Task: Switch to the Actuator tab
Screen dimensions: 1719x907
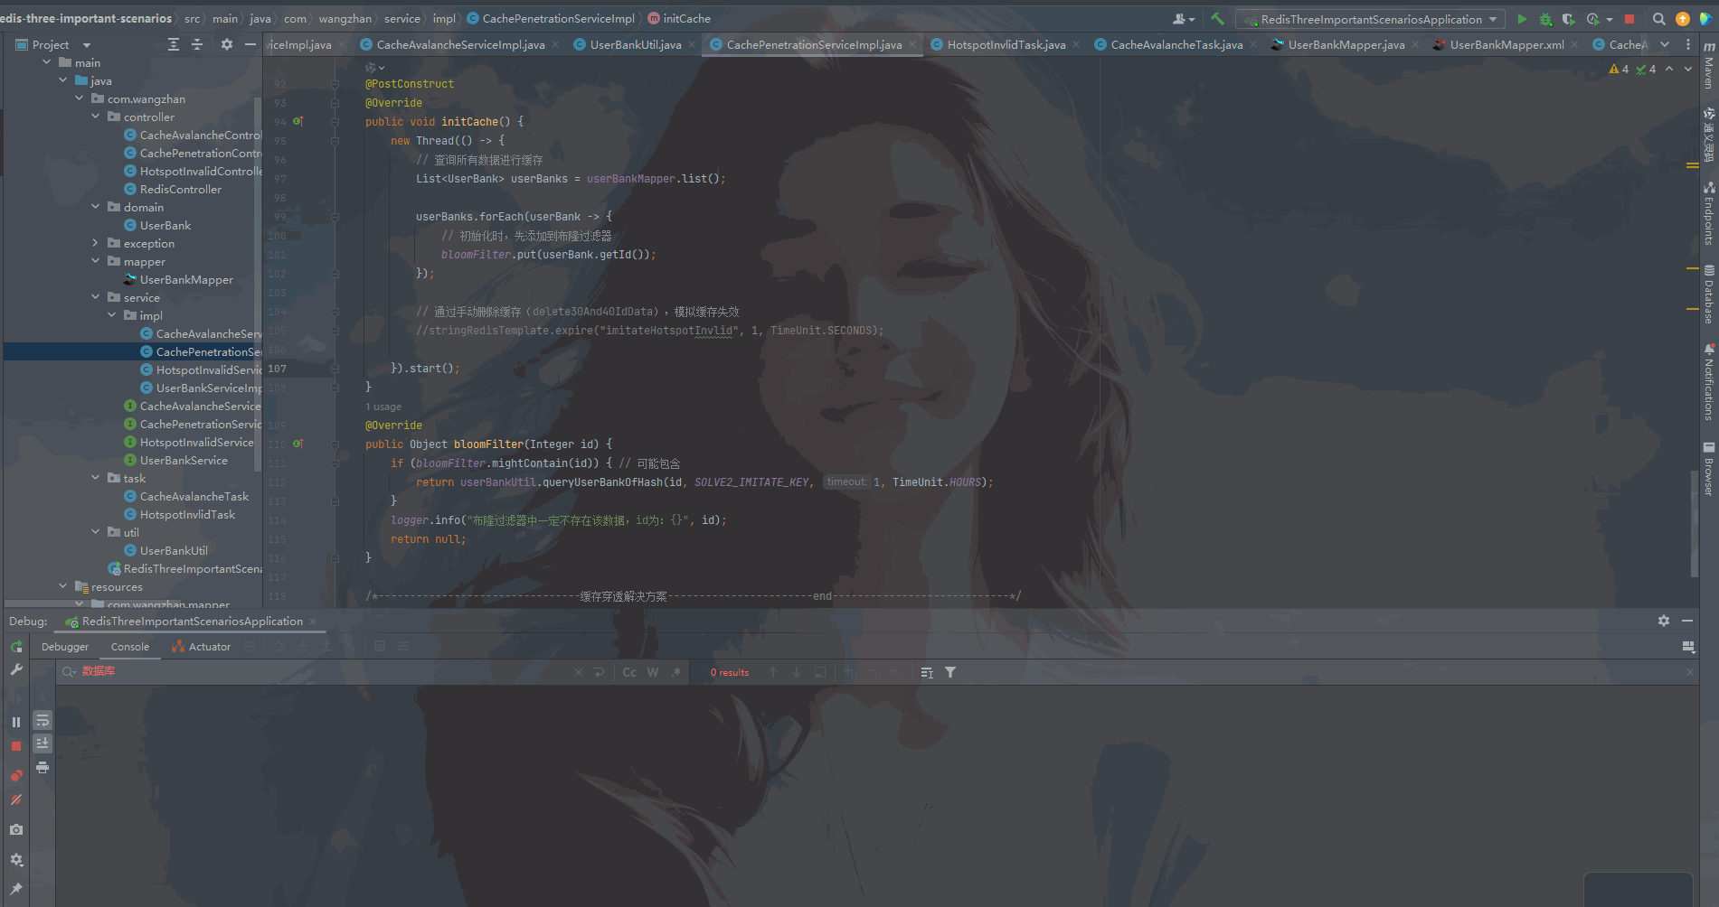Action: click(202, 647)
